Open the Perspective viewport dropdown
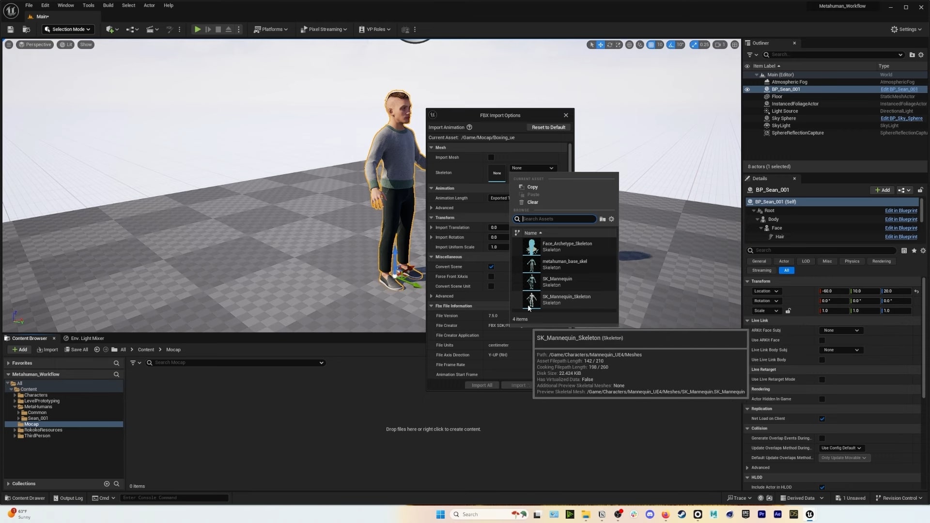 [34, 45]
